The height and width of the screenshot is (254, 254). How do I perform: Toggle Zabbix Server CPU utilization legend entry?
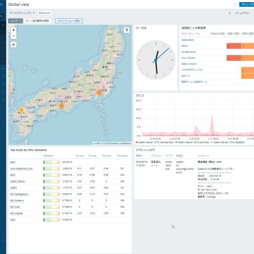tap(228, 142)
